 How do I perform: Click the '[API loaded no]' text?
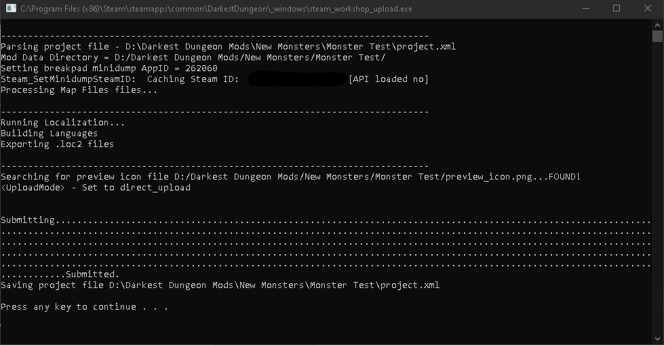[x=389, y=79]
